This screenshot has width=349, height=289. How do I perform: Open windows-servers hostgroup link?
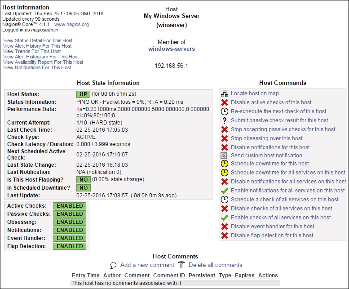[172, 49]
